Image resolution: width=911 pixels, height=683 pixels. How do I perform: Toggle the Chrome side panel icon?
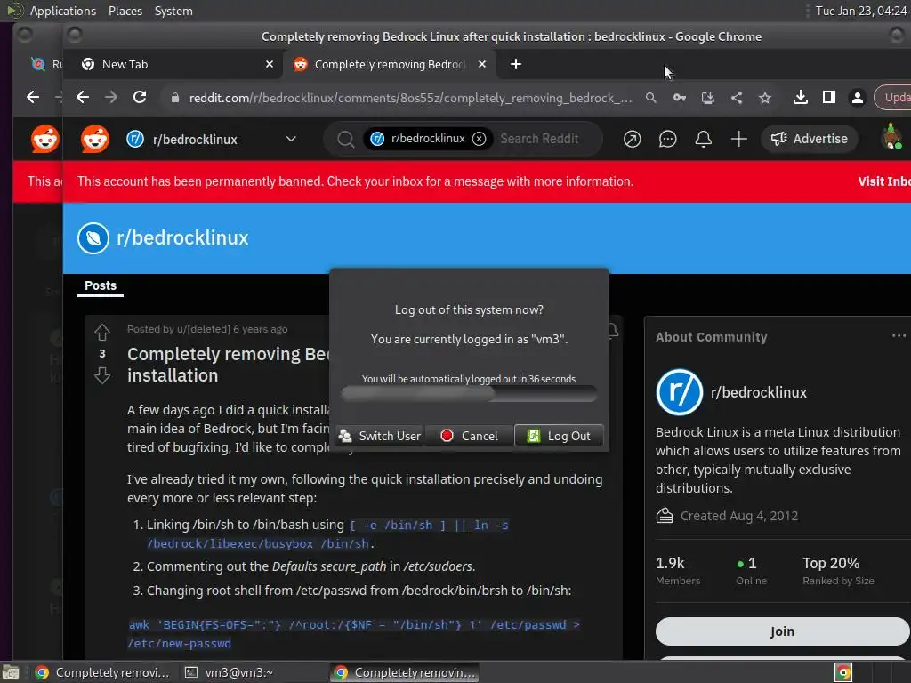coord(828,98)
